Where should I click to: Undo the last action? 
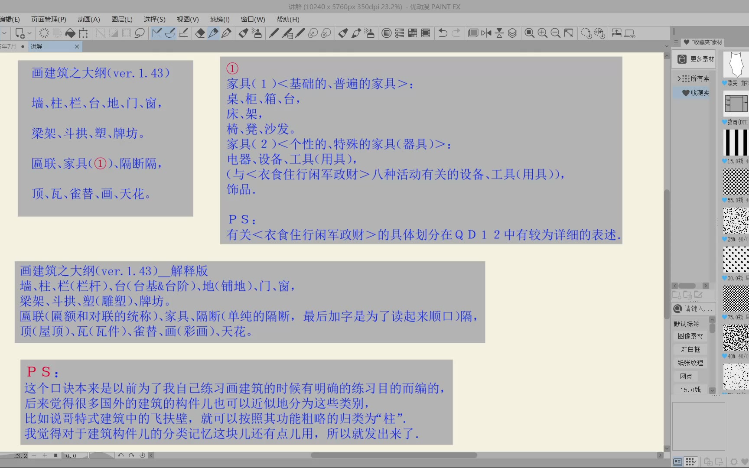[443, 33]
